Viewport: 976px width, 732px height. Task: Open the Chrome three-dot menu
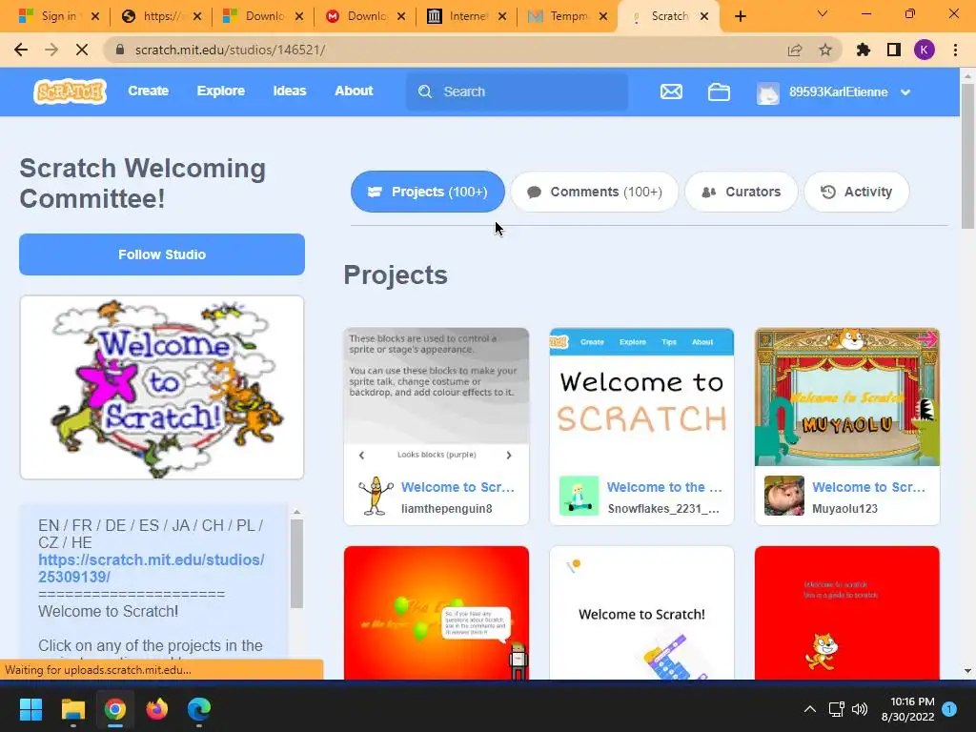[955, 50]
